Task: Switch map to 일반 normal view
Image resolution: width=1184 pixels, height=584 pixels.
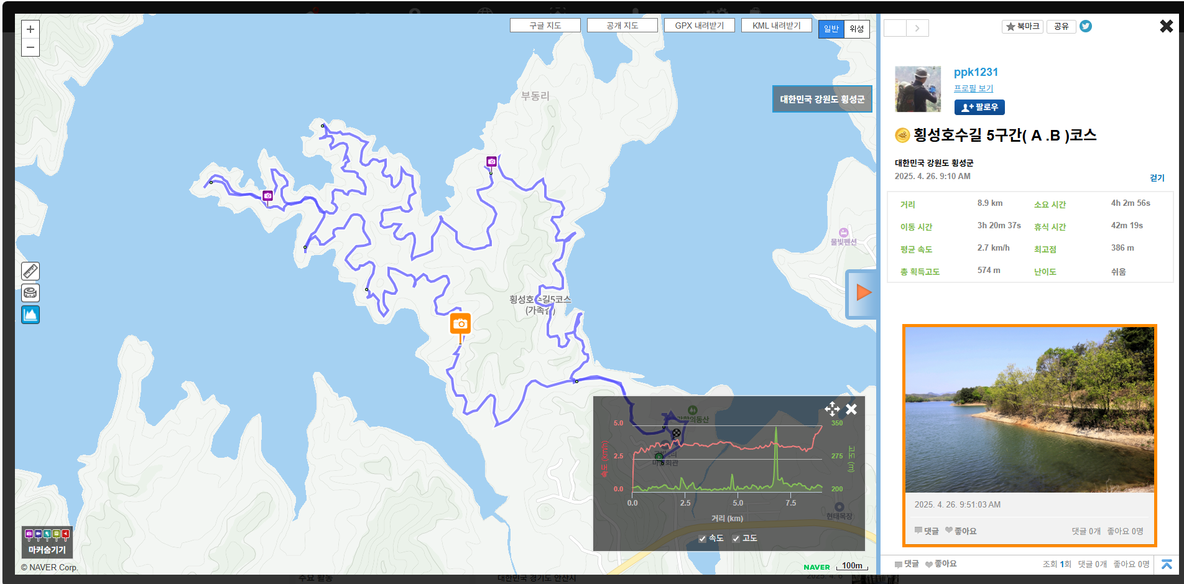Action: tap(831, 29)
